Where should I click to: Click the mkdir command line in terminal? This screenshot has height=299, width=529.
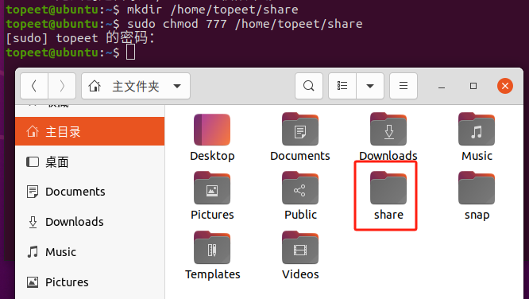tap(153, 10)
